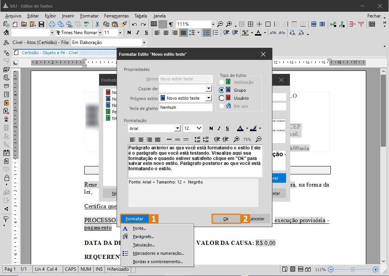389x276 pixels.
Task: Click the Save document toolbar icon
Action: [41, 24]
